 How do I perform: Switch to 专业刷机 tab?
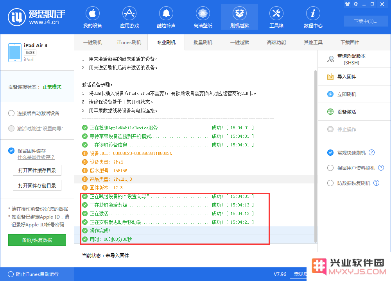[166, 42]
